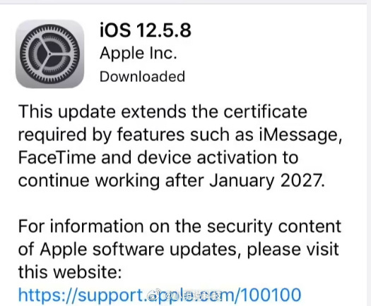The height and width of the screenshot is (306, 371).
Task: Click the 'this website:' text line
Action: pyautogui.click(x=70, y=272)
